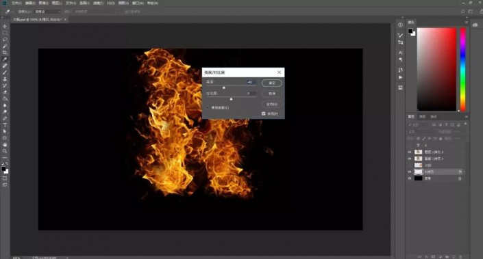Open the Eyedropper tool preset picker arrow
Image resolution: width=483 pixels, height=259 pixels.
tap(12, 12)
